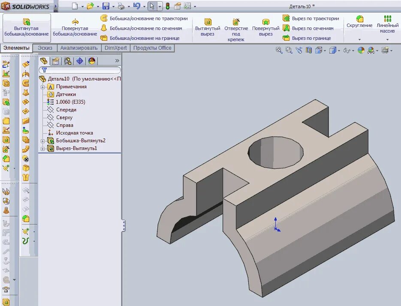Choose Вырез по сечениям
Image resolution: width=401 pixels, height=306 pixels.
[308, 28]
